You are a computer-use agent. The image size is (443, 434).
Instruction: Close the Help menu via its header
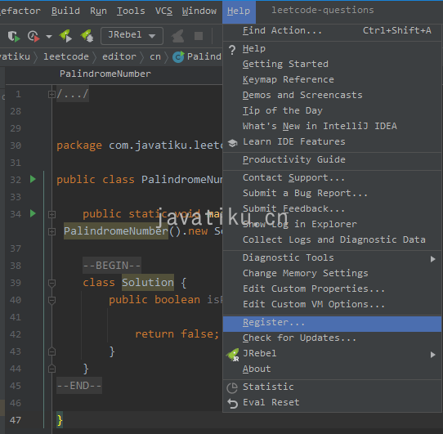click(x=239, y=11)
